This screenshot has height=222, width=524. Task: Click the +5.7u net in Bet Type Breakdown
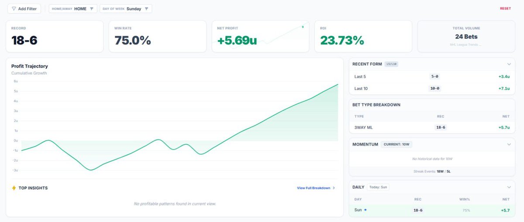(x=504, y=127)
